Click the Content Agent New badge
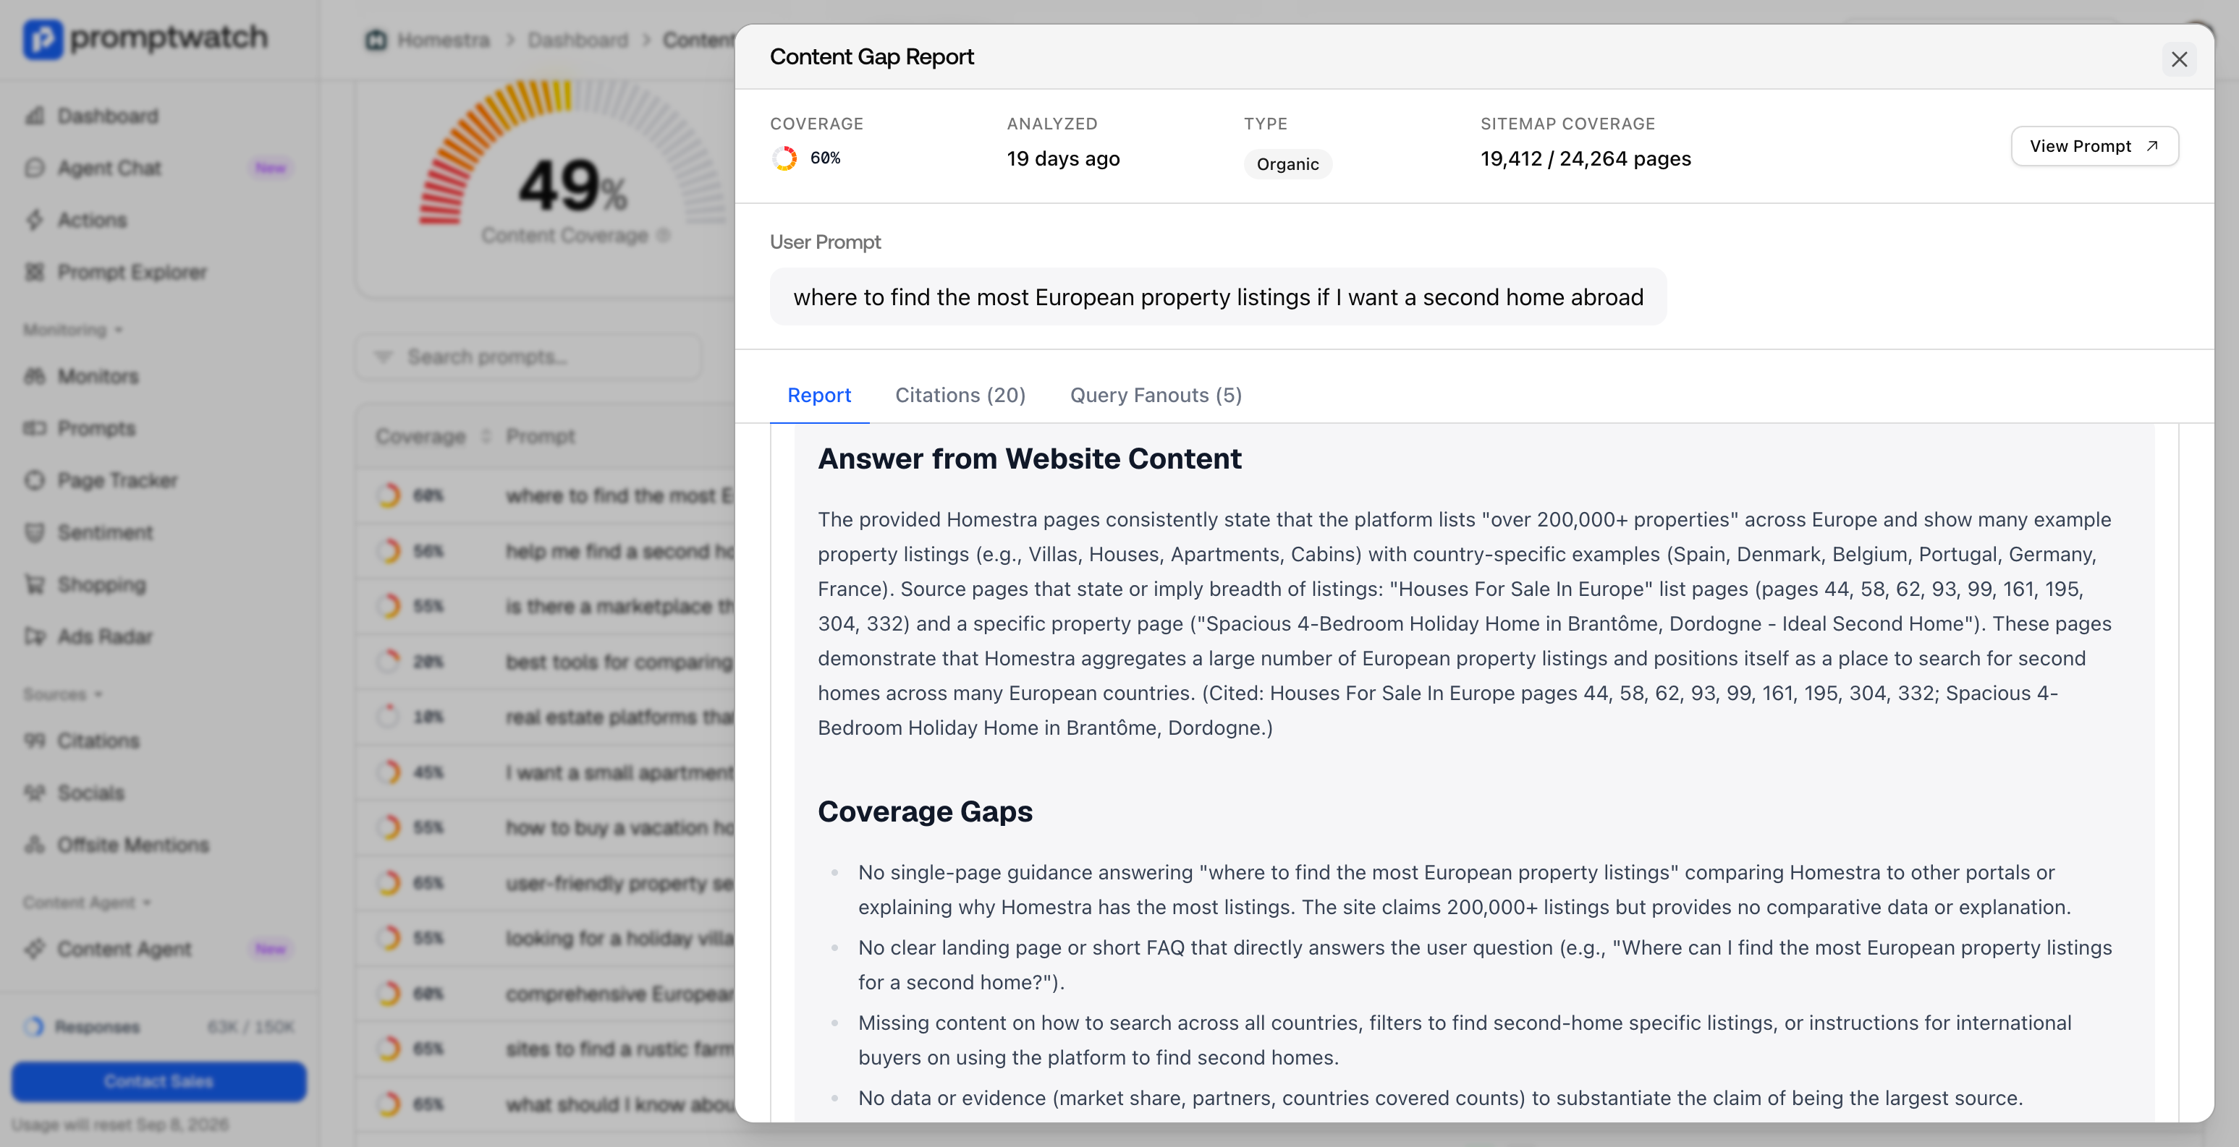The height and width of the screenshot is (1147, 2239). point(271,949)
